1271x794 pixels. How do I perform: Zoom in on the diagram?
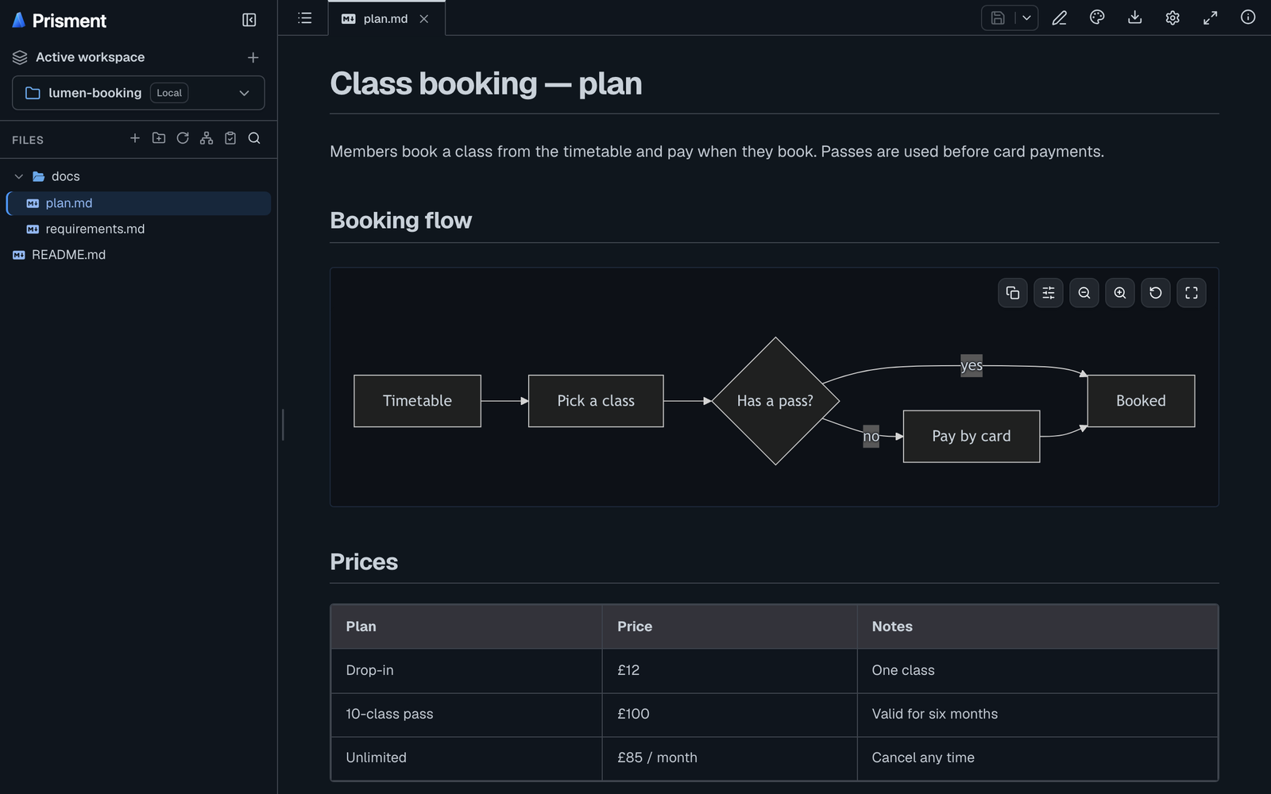(x=1120, y=293)
